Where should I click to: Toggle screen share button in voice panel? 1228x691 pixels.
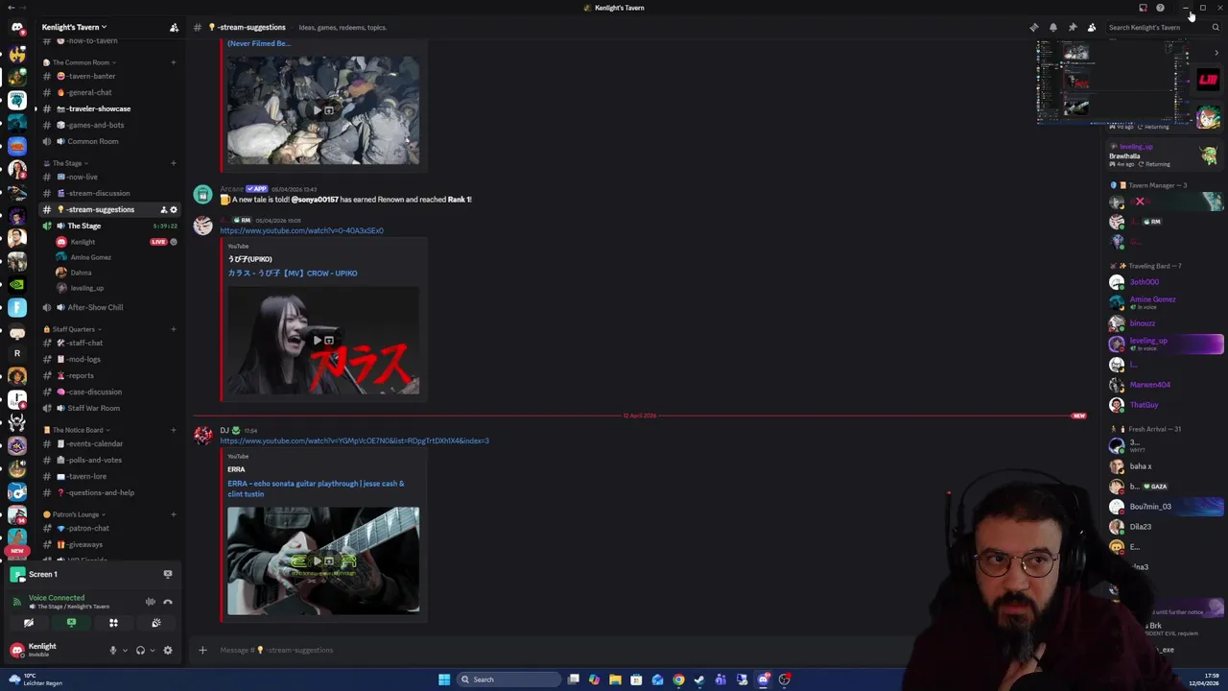pos(71,623)
